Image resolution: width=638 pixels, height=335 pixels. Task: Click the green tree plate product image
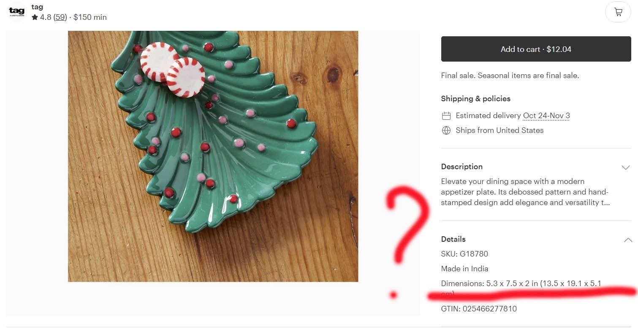213,156
